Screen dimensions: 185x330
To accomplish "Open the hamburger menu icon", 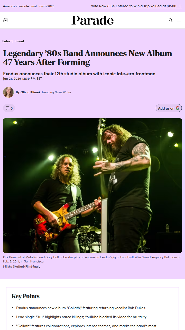I will click(179, 20).
